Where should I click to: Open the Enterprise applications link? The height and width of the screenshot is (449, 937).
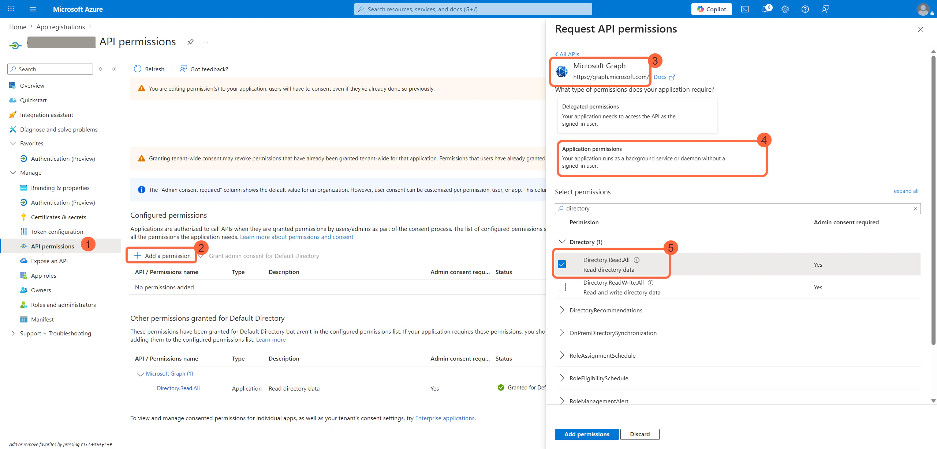point(445,418)
